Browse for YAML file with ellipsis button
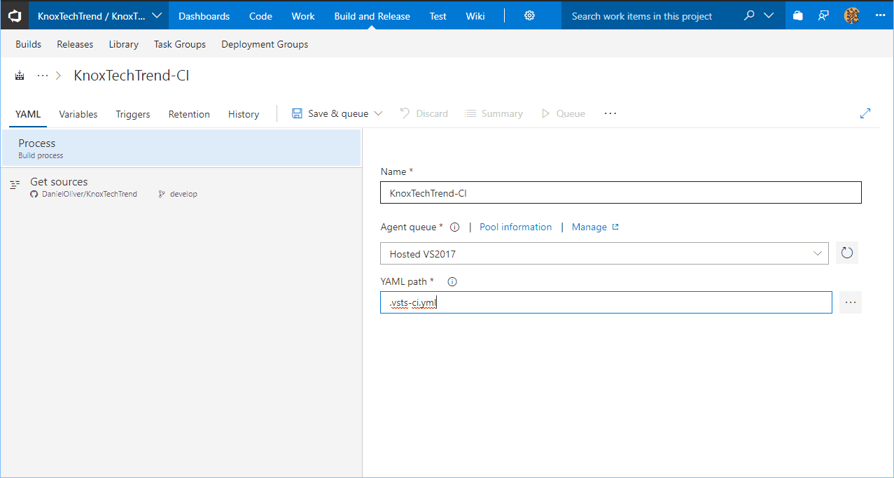The height and width of the screenshot is (478, 894). [851, 302]
